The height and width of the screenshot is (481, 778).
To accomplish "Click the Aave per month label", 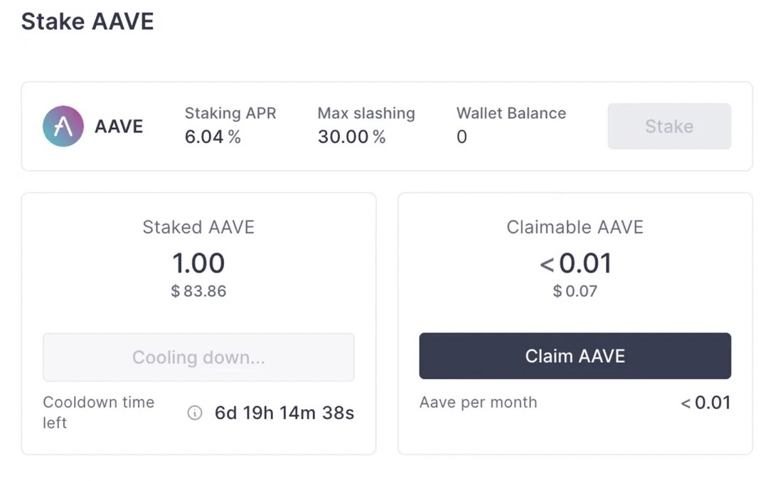I will click(478, 403).
